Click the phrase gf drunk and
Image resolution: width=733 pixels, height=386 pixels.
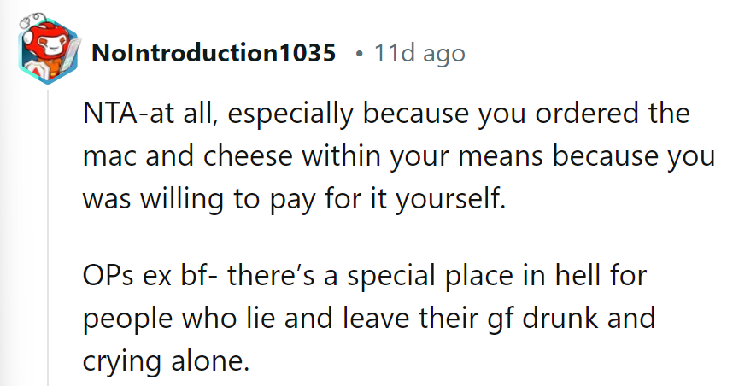pos(553,321)
